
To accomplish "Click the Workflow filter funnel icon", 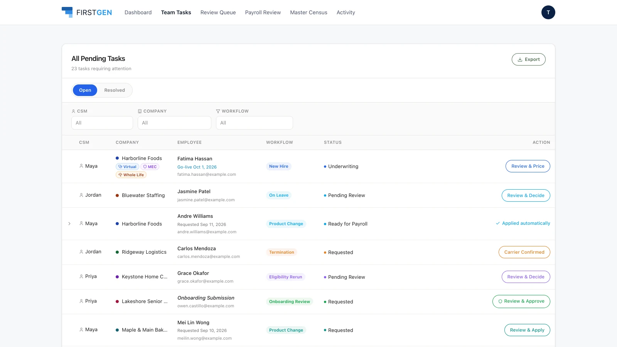I will click(218, 111).
